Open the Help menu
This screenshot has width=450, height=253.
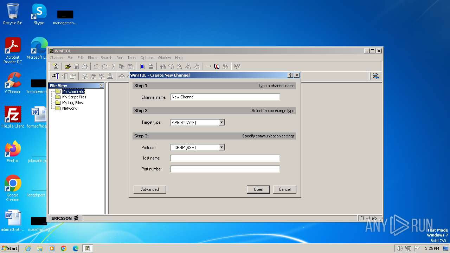(179, 58)
